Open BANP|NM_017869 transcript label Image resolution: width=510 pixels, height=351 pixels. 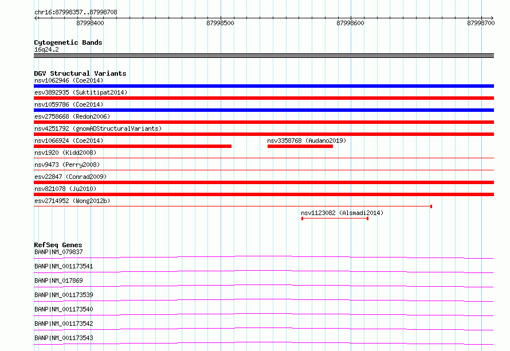click(x=58, y=280)
